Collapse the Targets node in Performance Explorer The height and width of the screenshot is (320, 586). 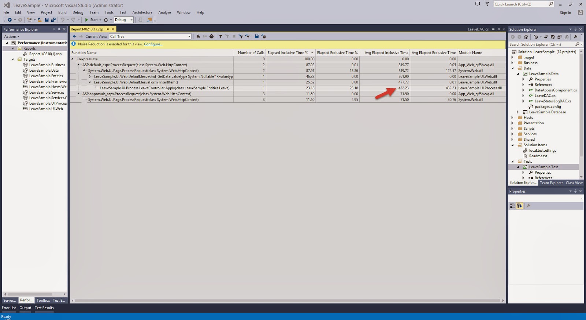[x=12, y=59]
